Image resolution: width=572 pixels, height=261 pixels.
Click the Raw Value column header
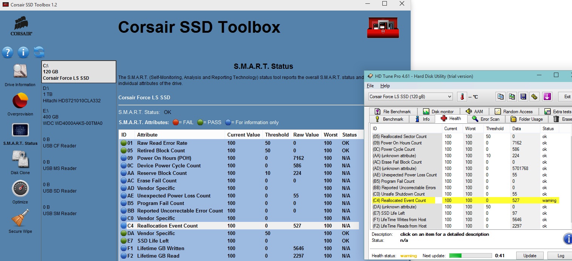click(x=306, y=135)
